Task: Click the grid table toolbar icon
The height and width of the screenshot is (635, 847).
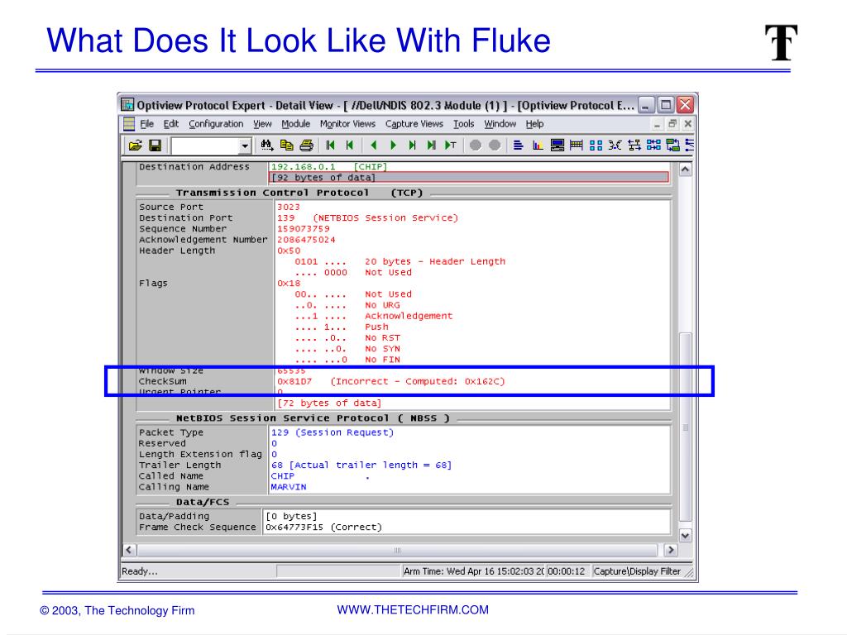Action: 577,146
